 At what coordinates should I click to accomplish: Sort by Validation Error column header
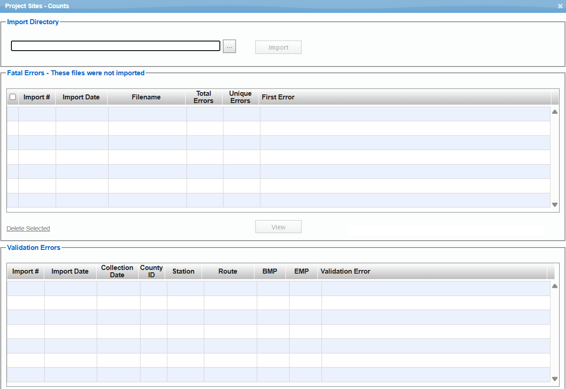[x=432, y=271]
